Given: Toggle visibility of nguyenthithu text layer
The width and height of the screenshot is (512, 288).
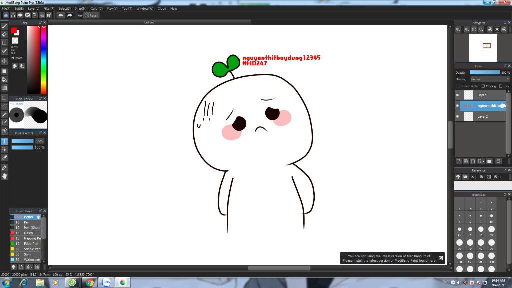Looking at the screenshot, I should click(457, 106).
